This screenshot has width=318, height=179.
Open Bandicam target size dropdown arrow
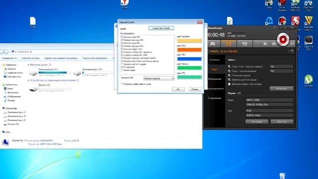(x=289, y=51)
